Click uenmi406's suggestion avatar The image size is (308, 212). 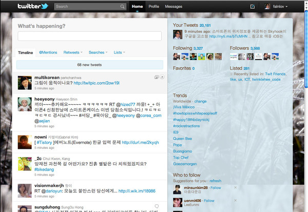pyautogui.click(x=178, y=202)
